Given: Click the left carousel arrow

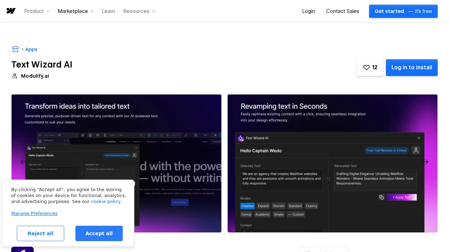Looking at the screenshot, I should click(x=24, y=162).
